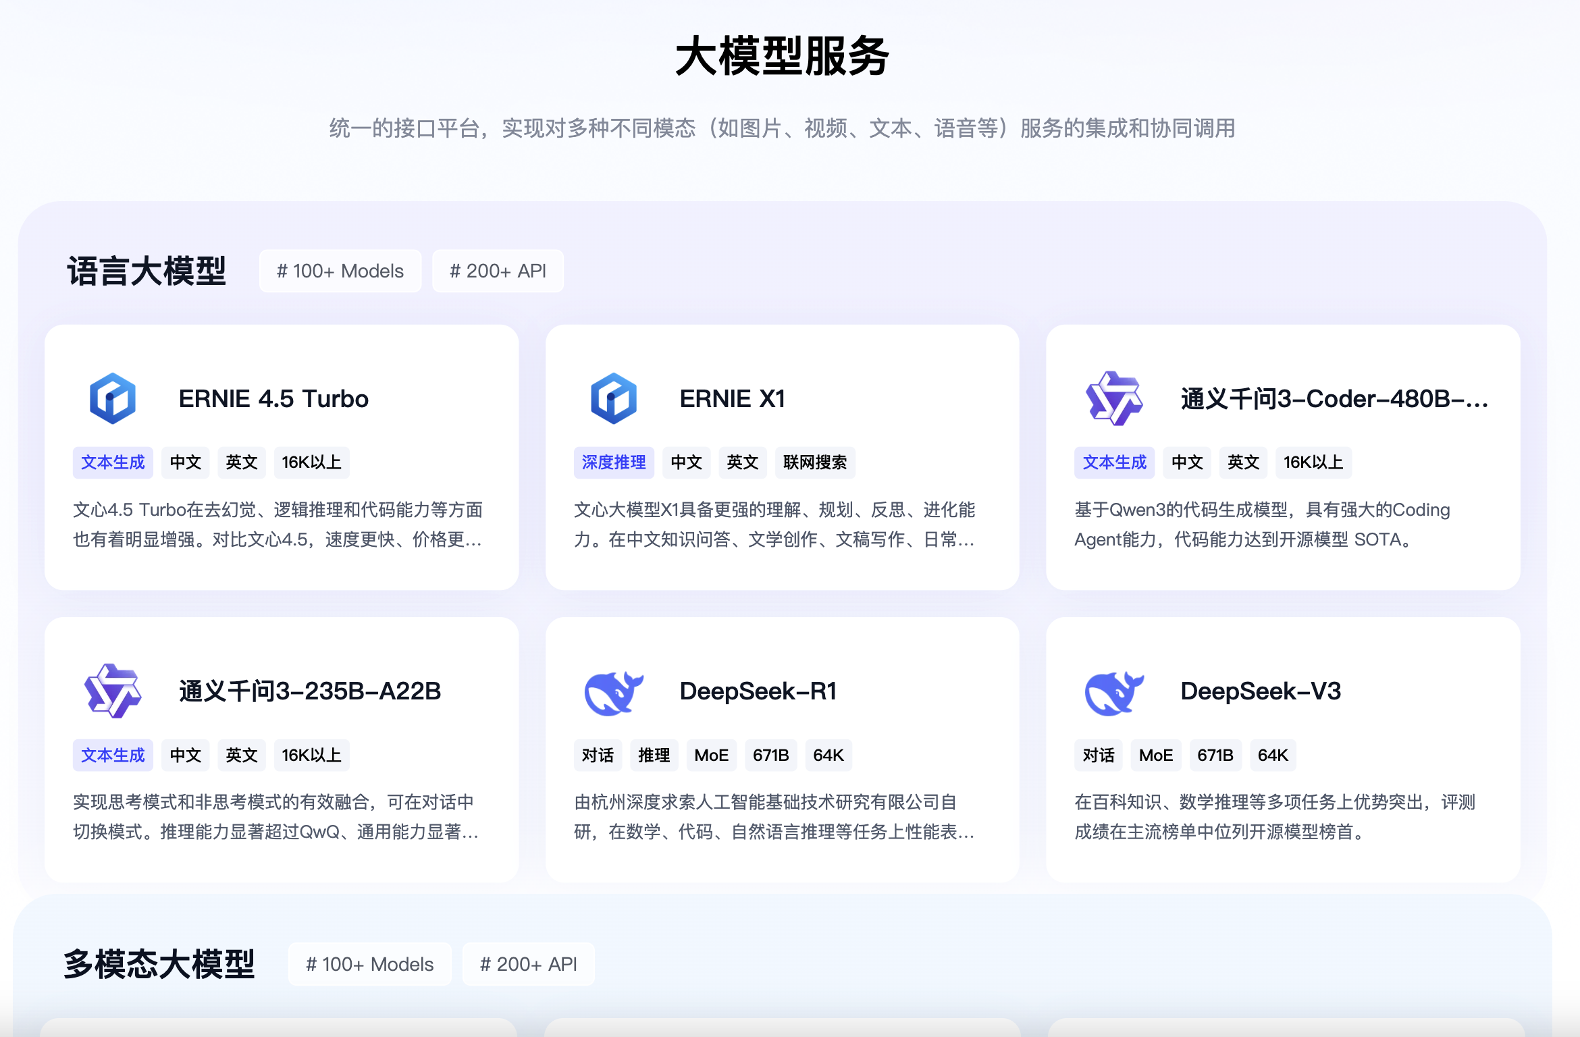
Task: Click the 联网搜索 tag on ERNIE X1
Action: [x=815, y=462]
